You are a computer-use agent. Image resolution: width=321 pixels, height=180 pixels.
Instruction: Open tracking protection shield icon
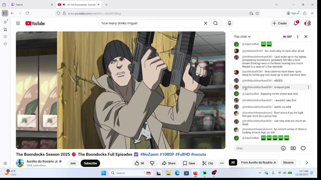[x=58, y=13]
